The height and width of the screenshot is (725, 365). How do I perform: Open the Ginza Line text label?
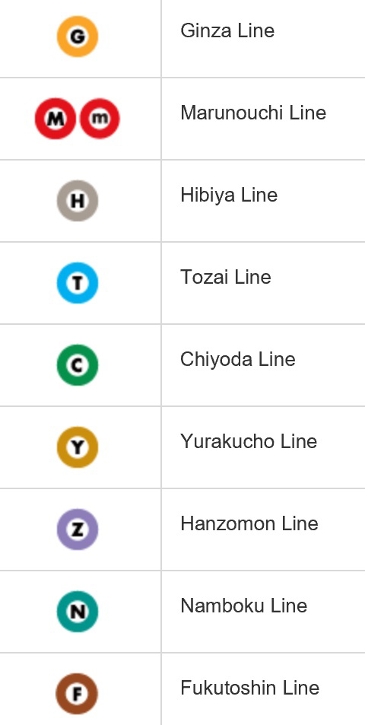227,31
